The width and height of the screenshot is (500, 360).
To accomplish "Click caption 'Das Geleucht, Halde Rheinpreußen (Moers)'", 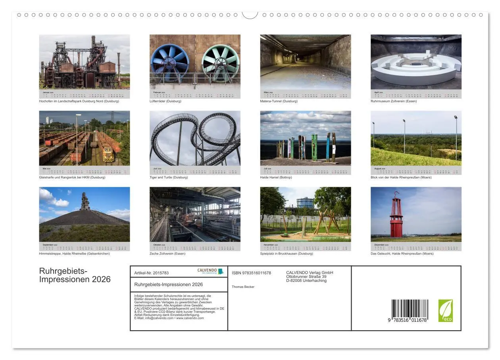I will click(x=402, y=254).
